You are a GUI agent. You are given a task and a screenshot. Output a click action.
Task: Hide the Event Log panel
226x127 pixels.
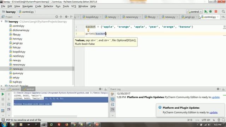click(x=223, y=89)
